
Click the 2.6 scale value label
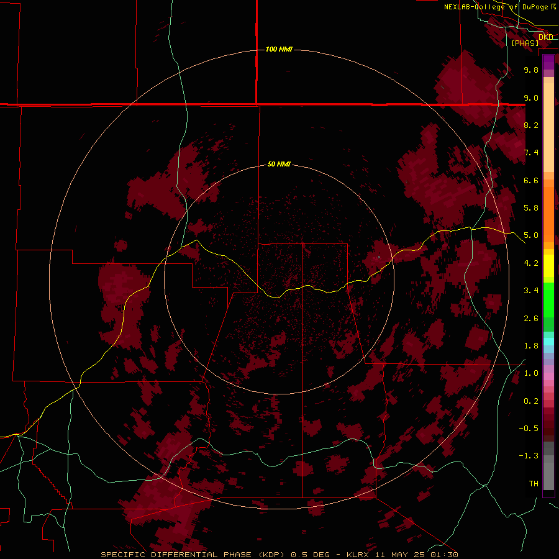click(x=531, y=319)
